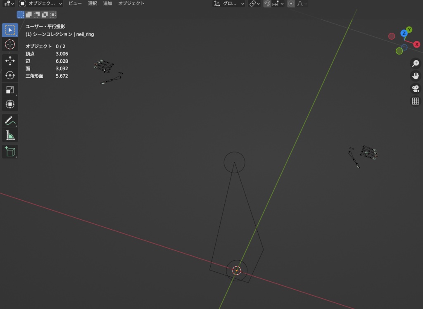
Task: Click the 頂点 3,006 statistic
Action: (47, 54)
